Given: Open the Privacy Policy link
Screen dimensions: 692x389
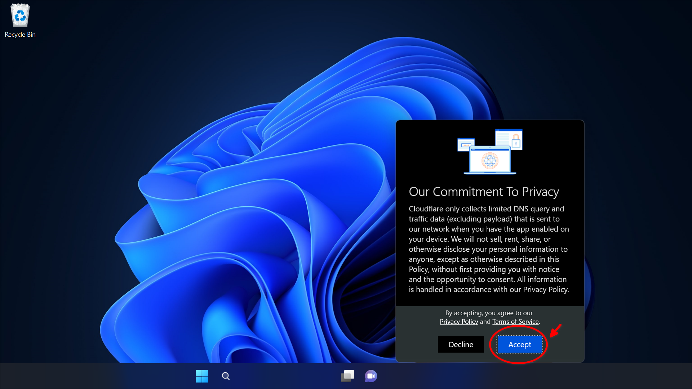Looking at the screenshot, I should click(x=459, y=322).
